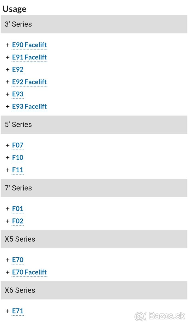Click the X5 Series section header
The height and width of the screenshot is (324, 188).
click(94, 239)
